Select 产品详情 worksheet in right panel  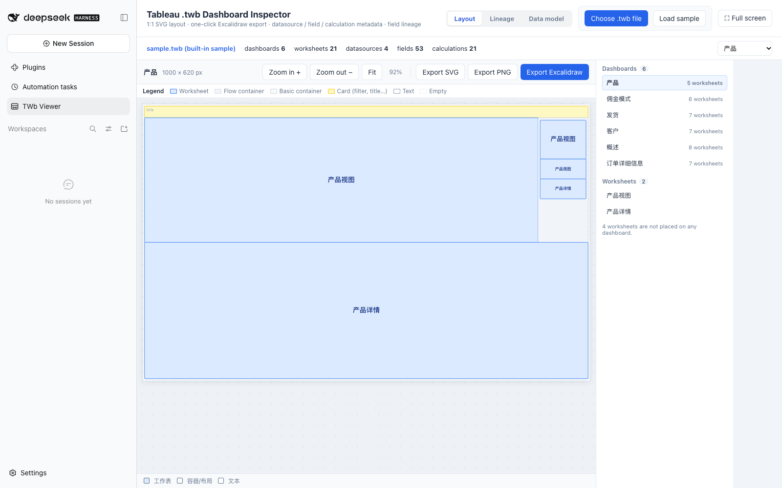[664, 212]
